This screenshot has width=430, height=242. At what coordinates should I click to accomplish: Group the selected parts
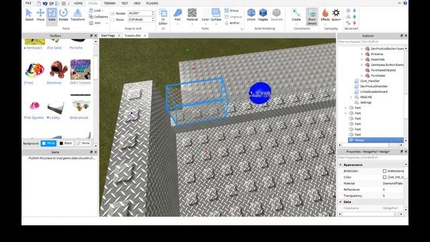(x=231, y=11)
